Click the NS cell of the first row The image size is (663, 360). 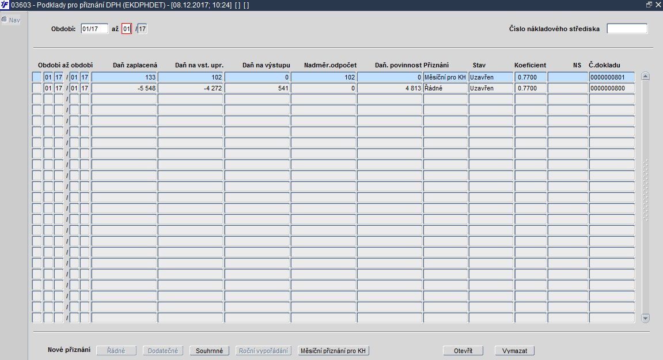[x=568, y=77]
